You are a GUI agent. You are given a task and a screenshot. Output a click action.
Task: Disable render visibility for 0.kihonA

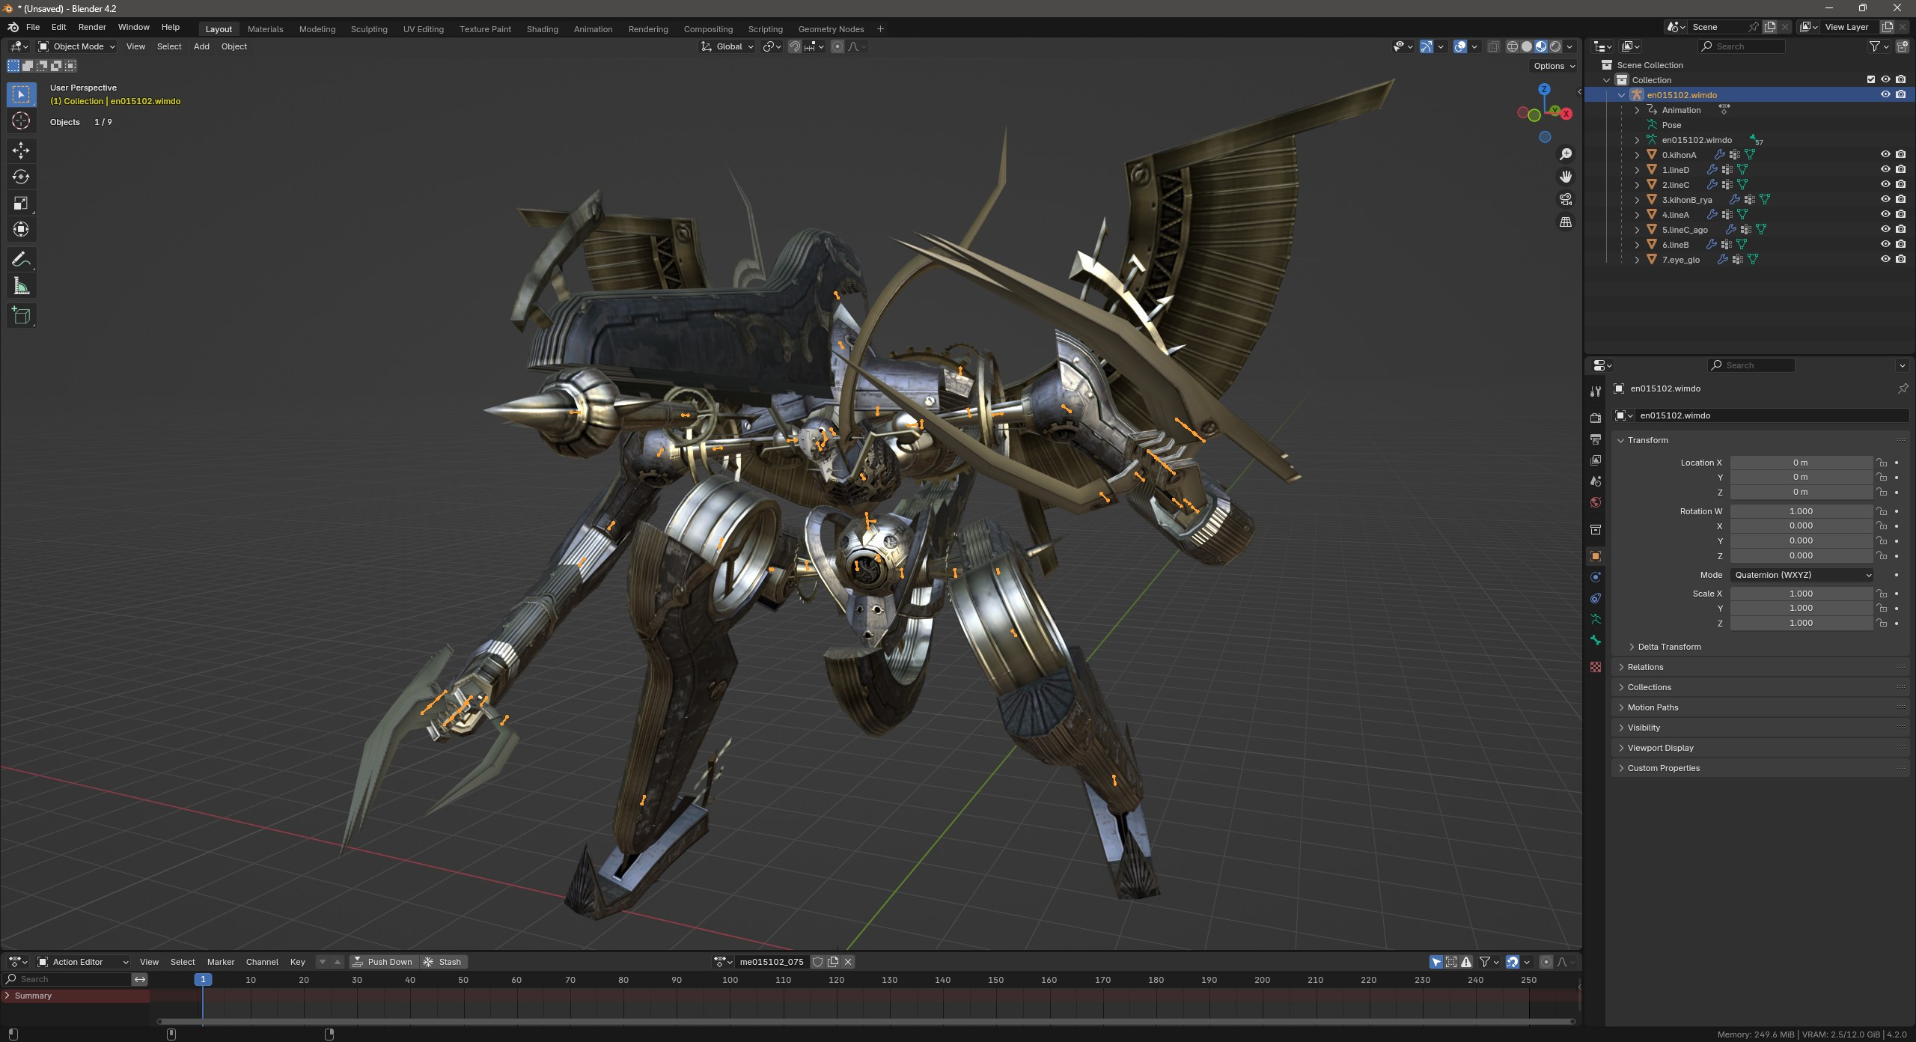click(x=1900, y=154)
